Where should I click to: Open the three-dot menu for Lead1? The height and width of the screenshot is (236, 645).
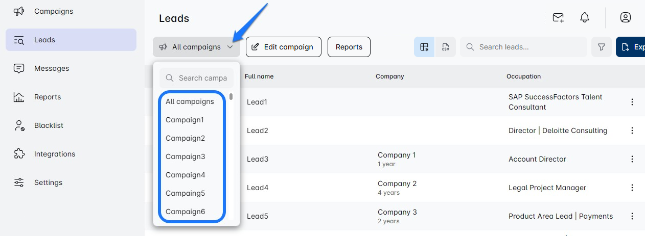tap(632, 102)
